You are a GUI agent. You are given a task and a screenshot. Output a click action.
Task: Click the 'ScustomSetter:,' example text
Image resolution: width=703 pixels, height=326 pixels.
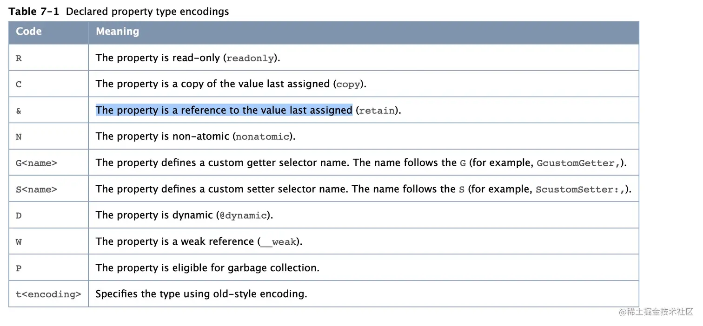point(580,189)
